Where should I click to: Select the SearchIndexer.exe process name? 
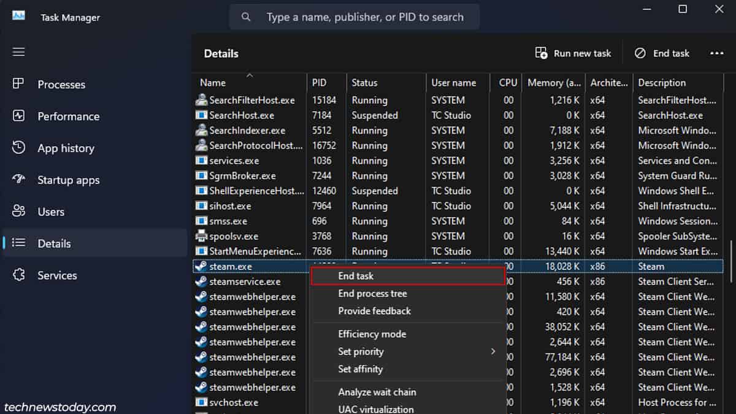click(247, 130)
